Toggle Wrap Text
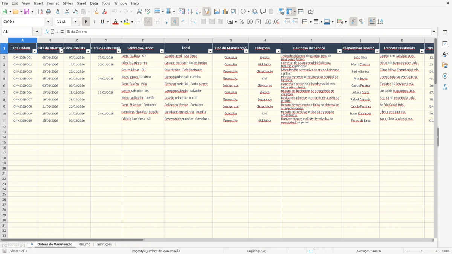The height and width of the screenshot is (254, 452). click(x=194, y=22)
